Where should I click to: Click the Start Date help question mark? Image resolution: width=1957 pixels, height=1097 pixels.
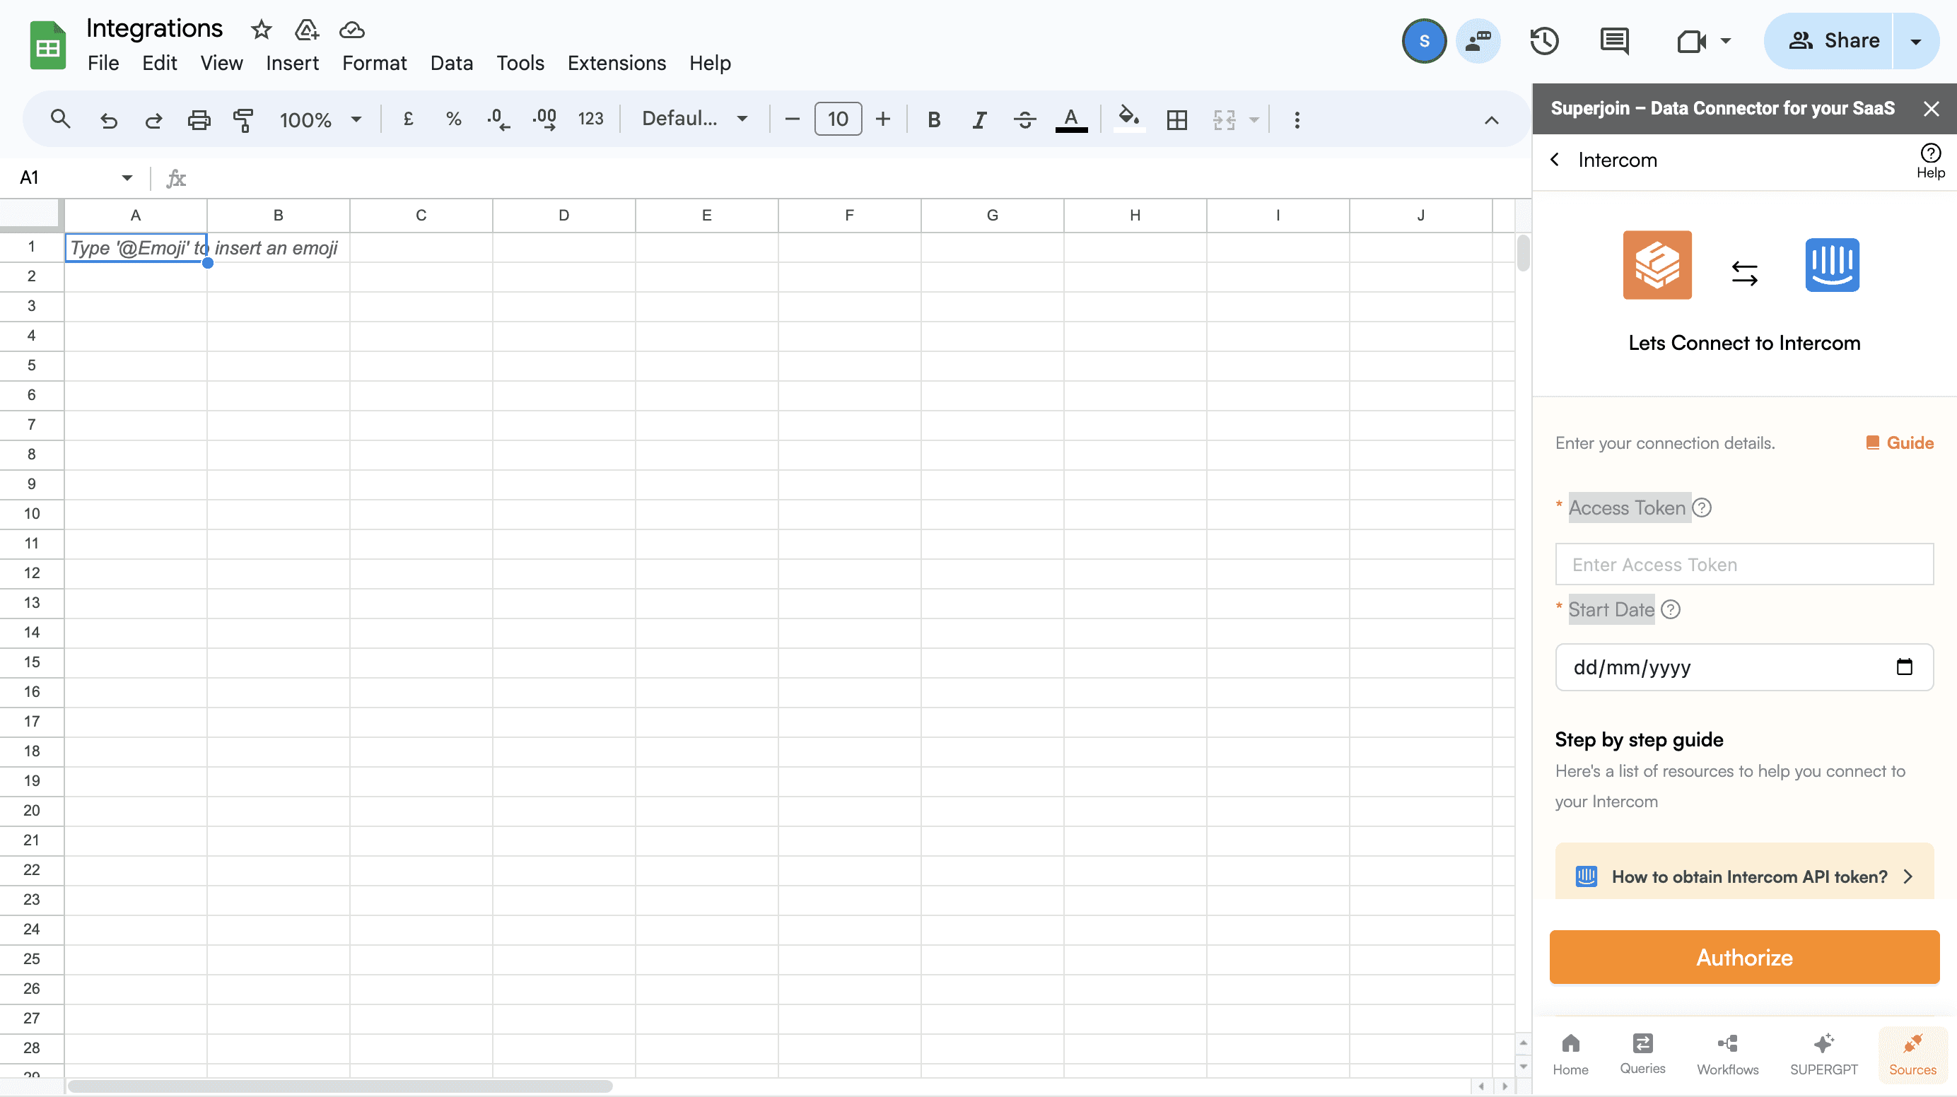click(1671, 609)
